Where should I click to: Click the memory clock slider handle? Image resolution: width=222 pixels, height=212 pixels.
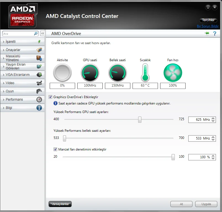[65, 138]
